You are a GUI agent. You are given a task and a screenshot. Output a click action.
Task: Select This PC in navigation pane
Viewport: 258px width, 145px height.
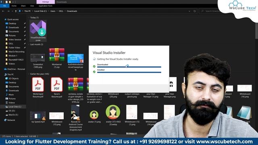click(x=10, y=75)
